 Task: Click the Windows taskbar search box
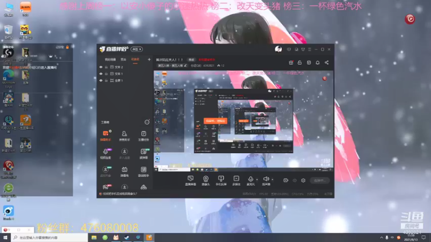[50, 238]
